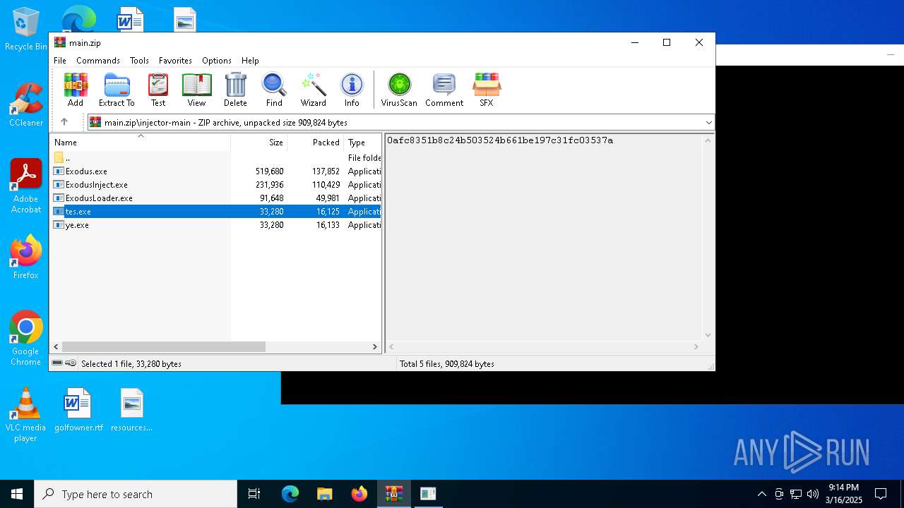This screenshot has height=508, width=904.
Task: Click the Comment toolbar icon
Action: tap(444, 90)
